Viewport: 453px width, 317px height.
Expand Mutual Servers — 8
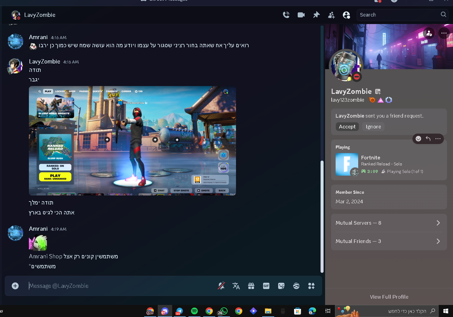[x=389, y=223]
